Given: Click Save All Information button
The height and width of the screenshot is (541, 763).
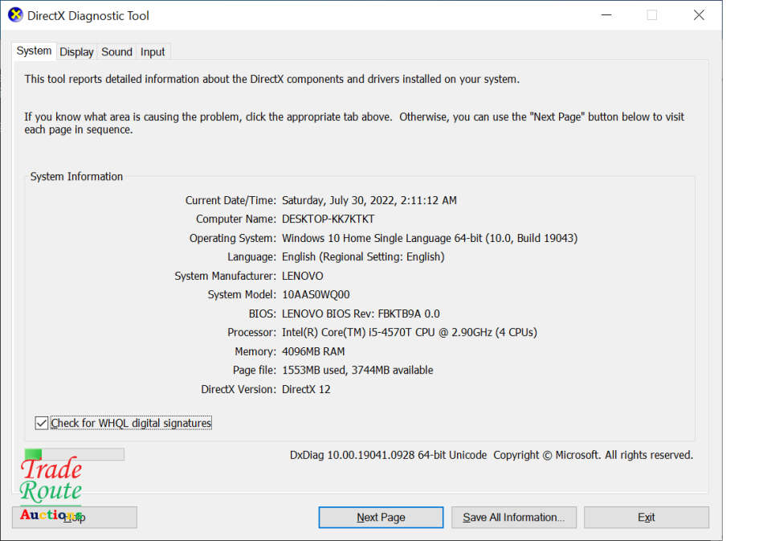Looking at the screenshot, I should 513,518.
